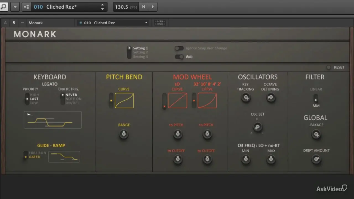Click the preset browser icon beside 010
354x199 pixels.
[27, 7]
